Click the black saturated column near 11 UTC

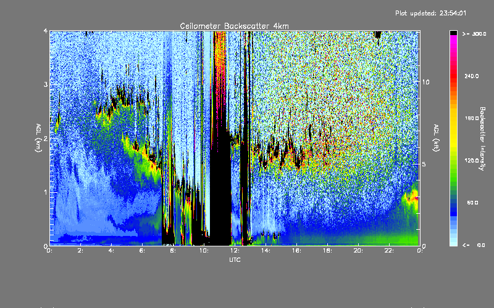220,188
